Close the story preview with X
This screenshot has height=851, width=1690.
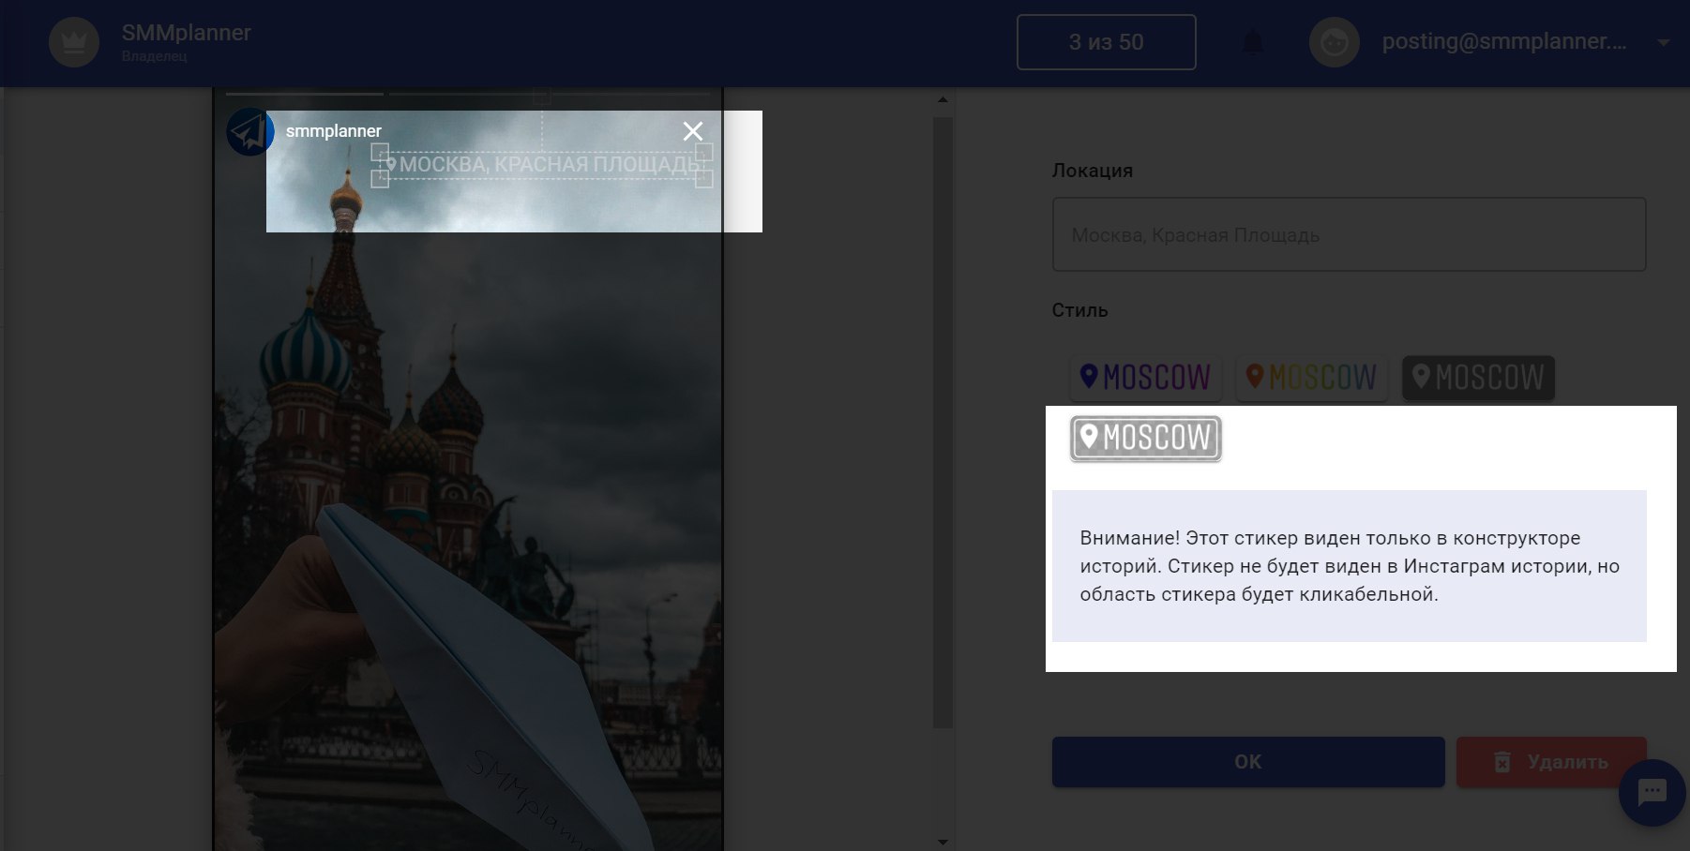[693, 131]
